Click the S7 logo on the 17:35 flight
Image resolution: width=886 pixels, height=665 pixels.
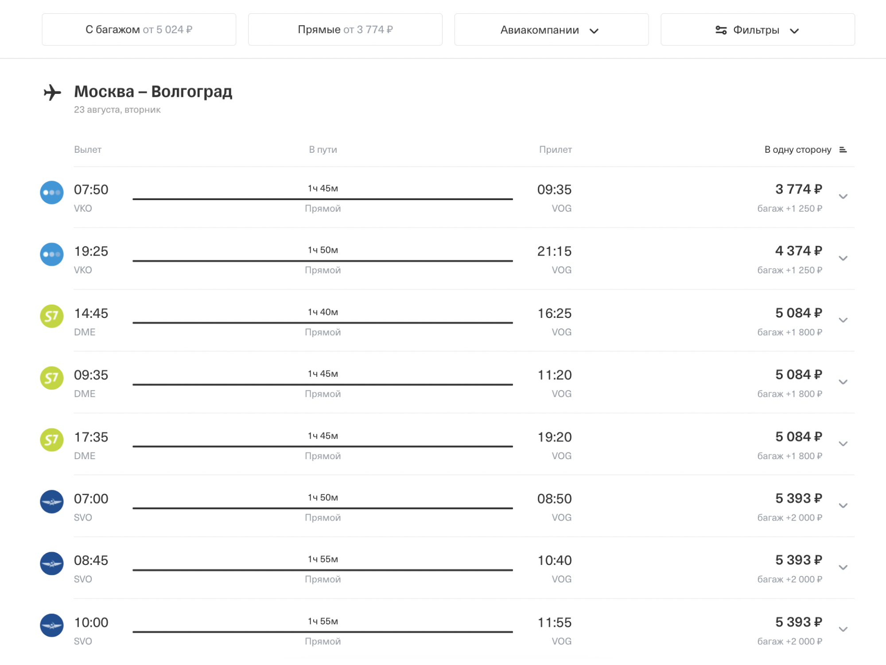point(52,440)
